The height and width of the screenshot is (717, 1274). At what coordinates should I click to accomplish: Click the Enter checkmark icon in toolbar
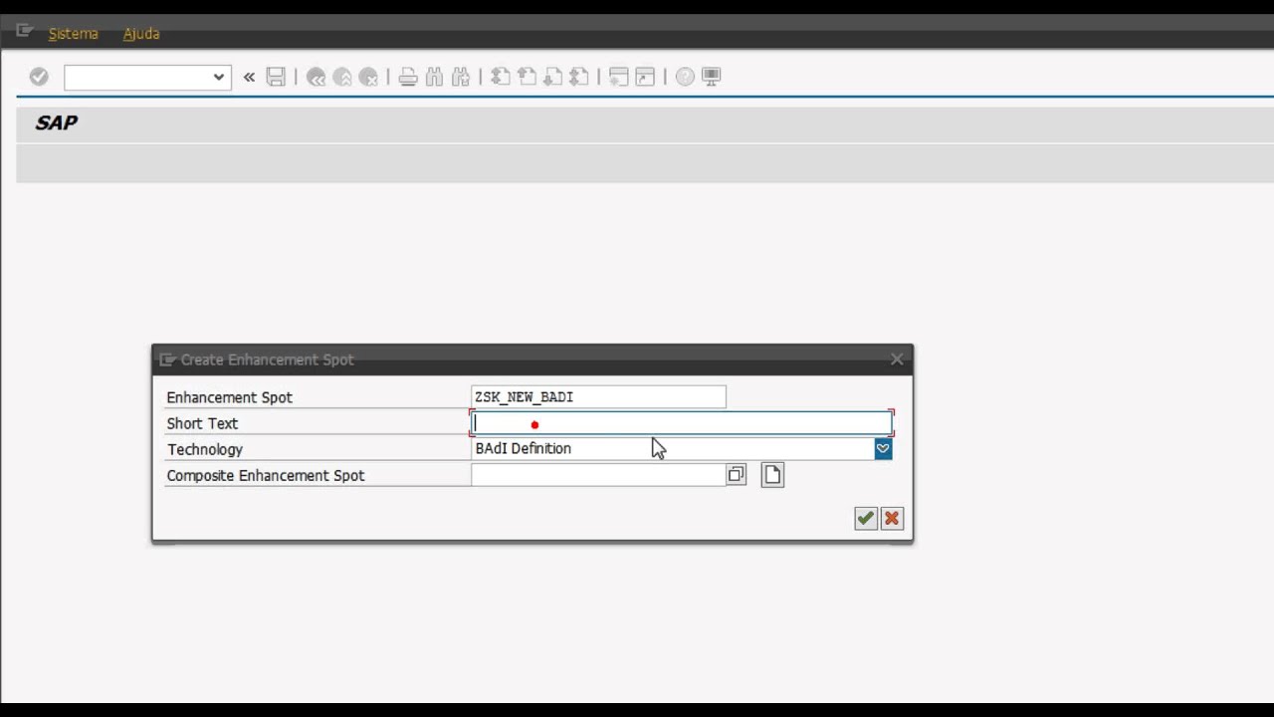(x=39, y=77)
